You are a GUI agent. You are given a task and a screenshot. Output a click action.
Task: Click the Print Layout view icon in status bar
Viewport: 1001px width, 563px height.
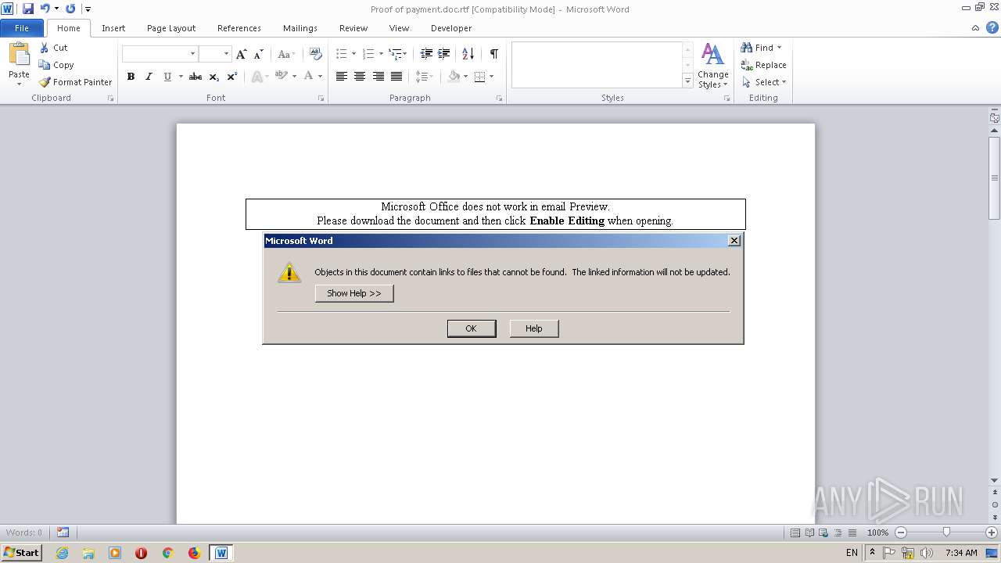795,533
